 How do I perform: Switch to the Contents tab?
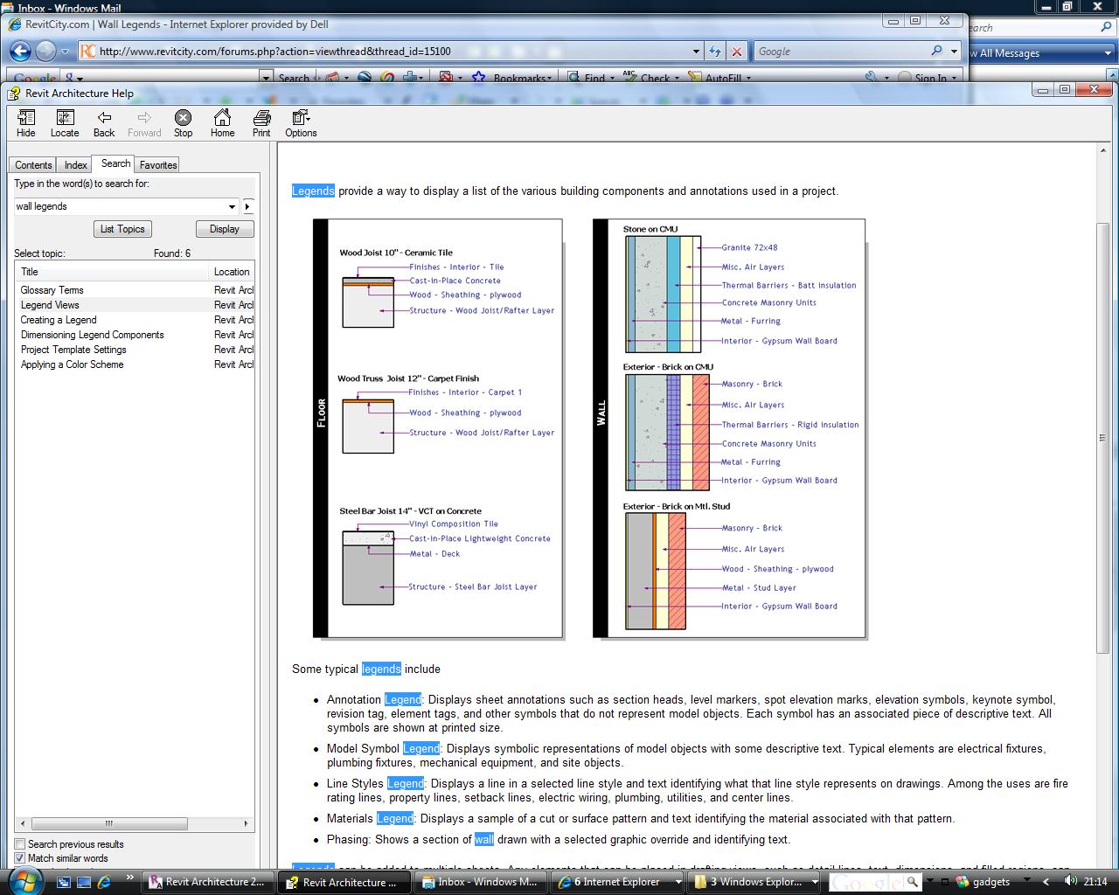tap(33, 165)
